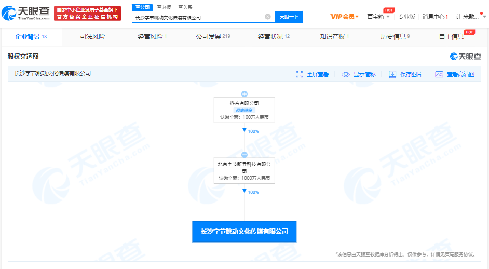Viewport: 489px width, 269px height.
Task: Collapse the minus node above 北京字节新异科技
Action: pyautogui.click(x=244, y=155)
